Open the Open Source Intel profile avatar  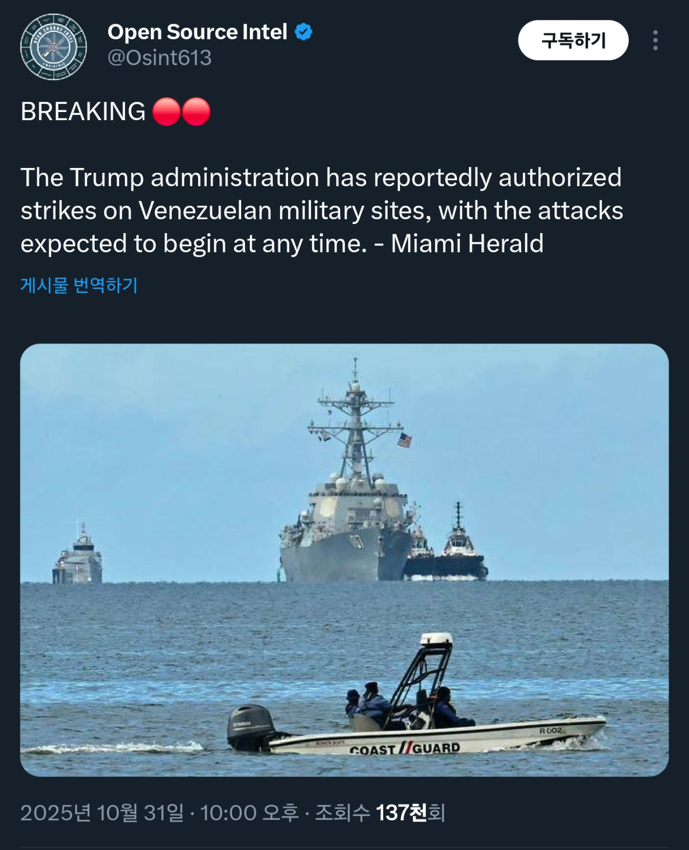[53, 47]
